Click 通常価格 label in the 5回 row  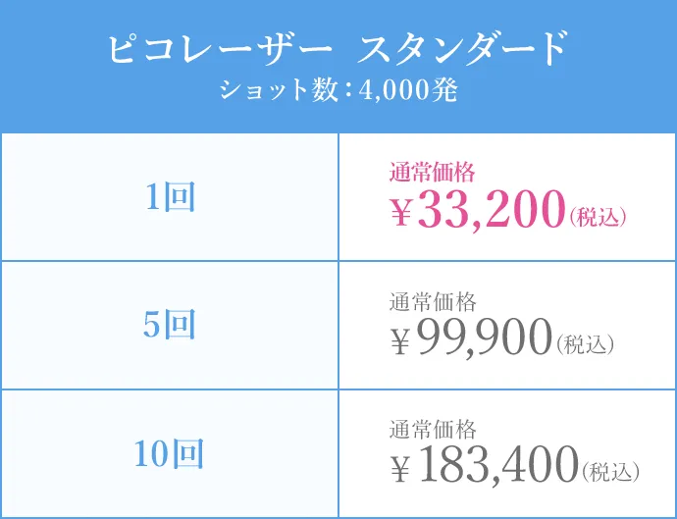(433, 300)
